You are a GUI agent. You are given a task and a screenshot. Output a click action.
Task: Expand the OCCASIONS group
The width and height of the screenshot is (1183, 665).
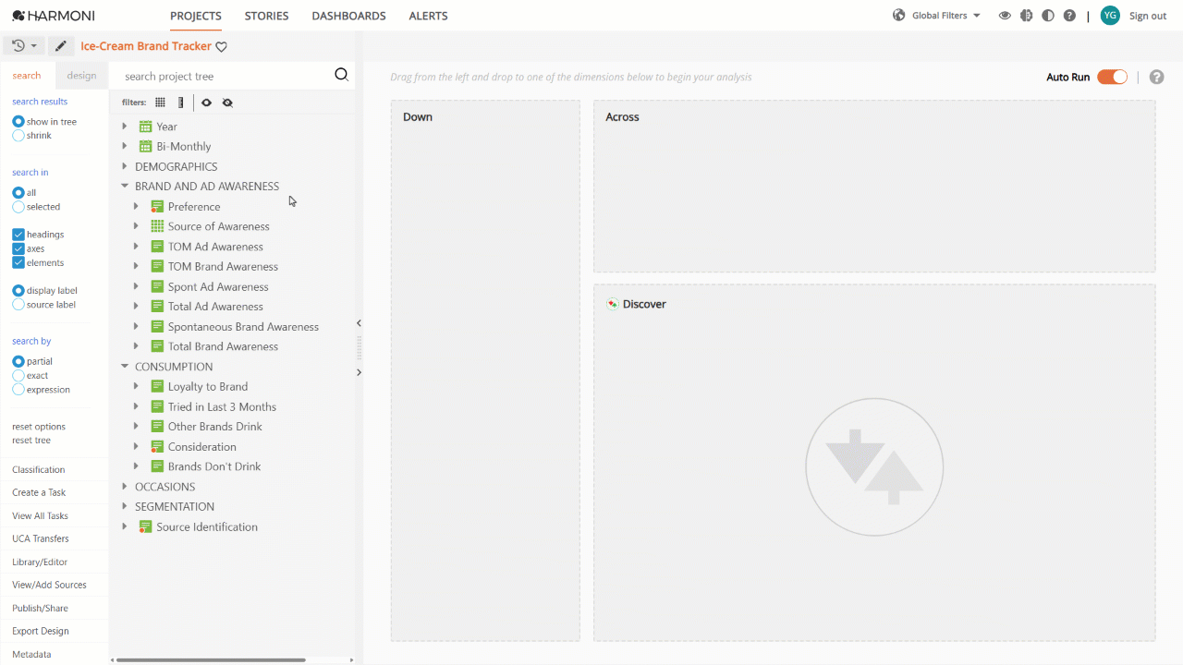click(125, 487)
